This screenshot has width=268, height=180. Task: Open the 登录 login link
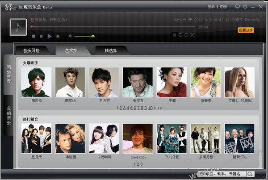click(x=211, y=7)
